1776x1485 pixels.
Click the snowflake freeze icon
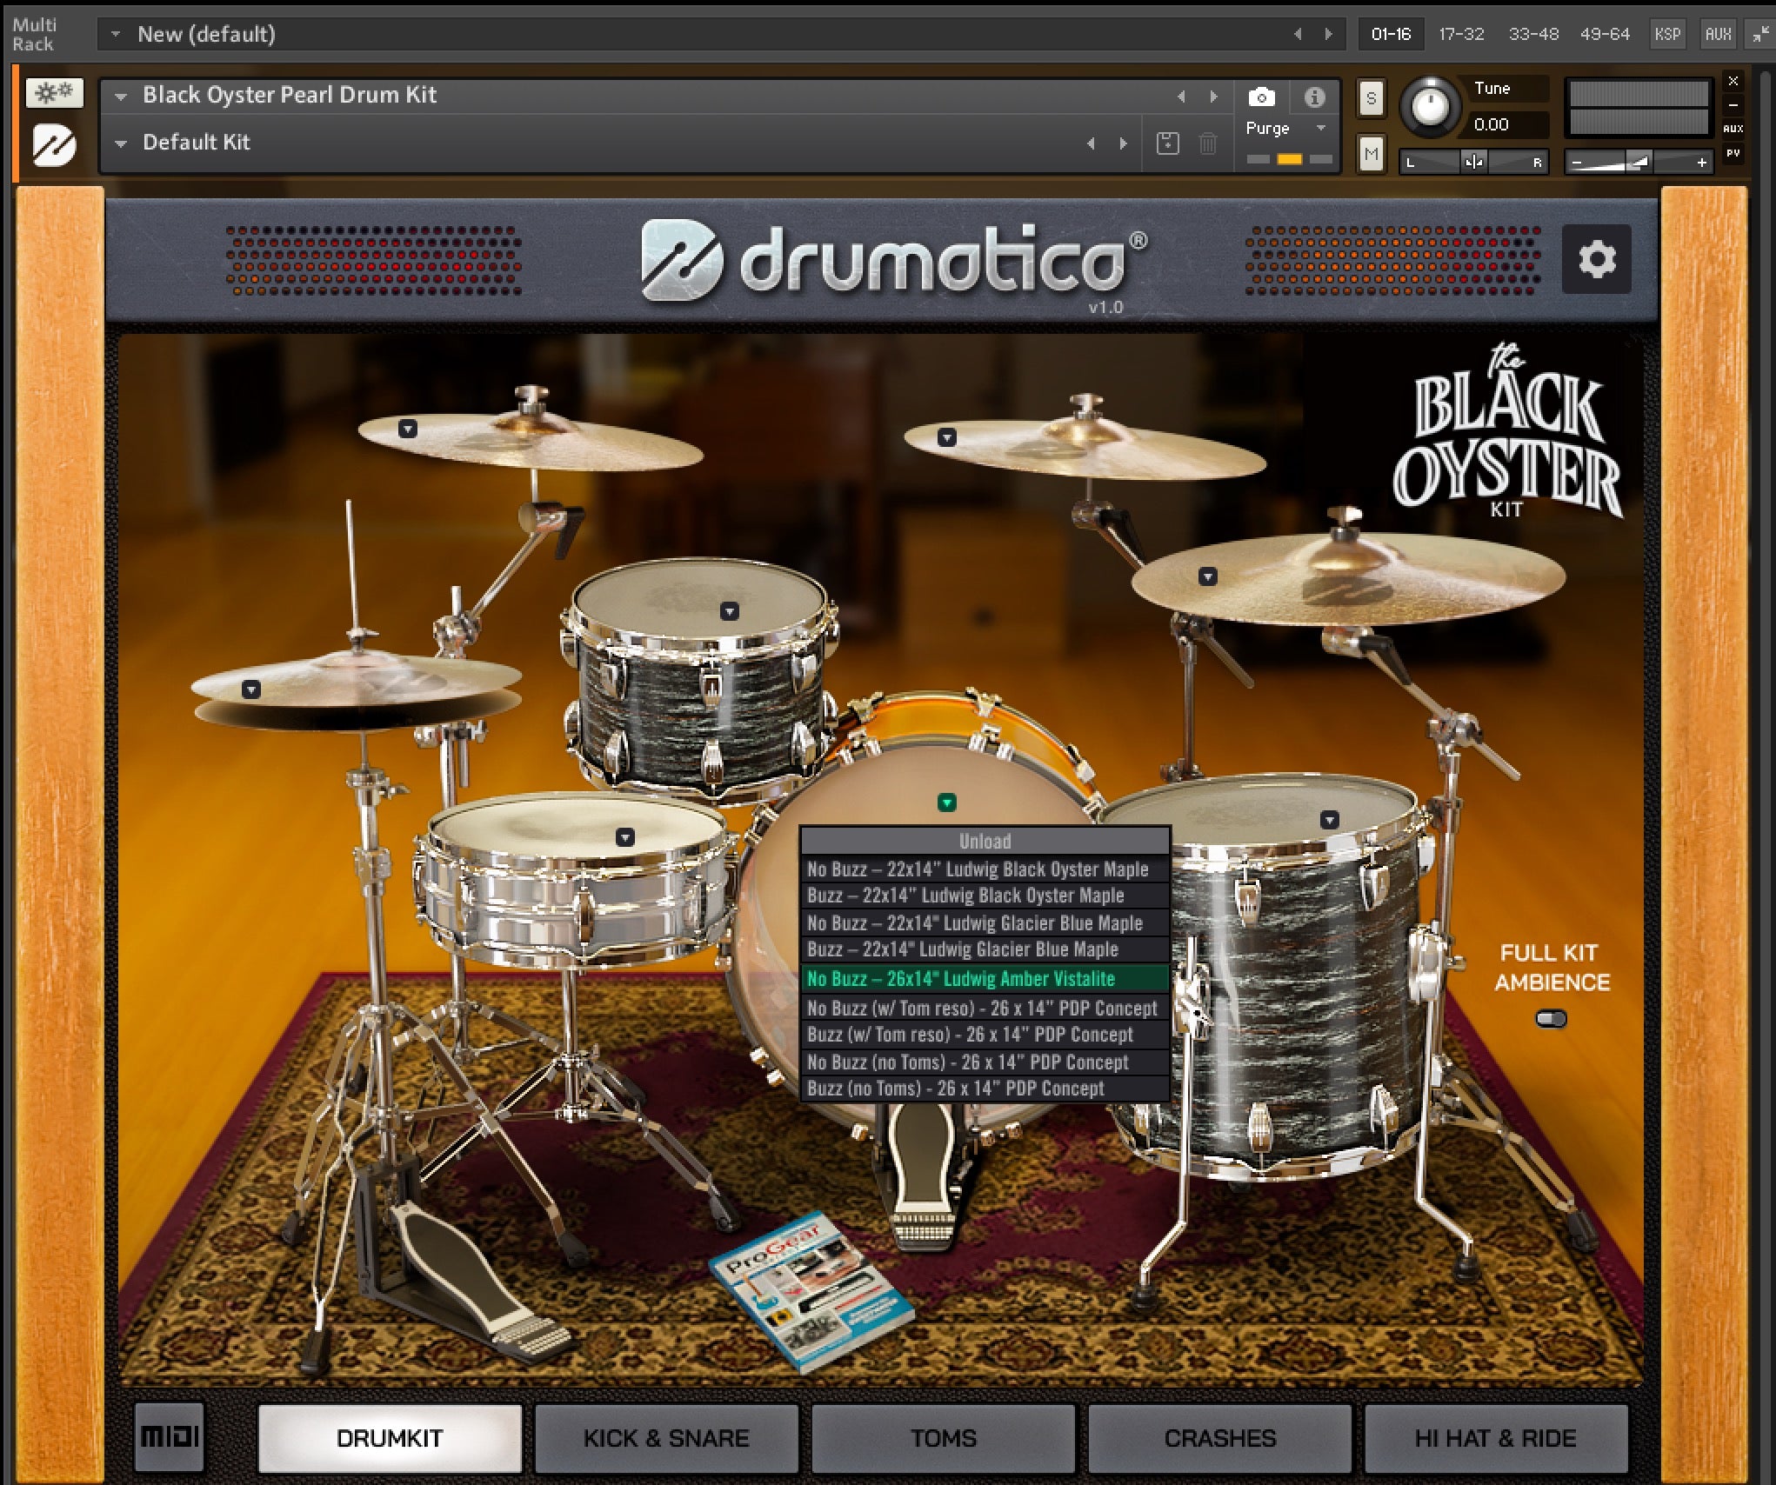point(54,92)
